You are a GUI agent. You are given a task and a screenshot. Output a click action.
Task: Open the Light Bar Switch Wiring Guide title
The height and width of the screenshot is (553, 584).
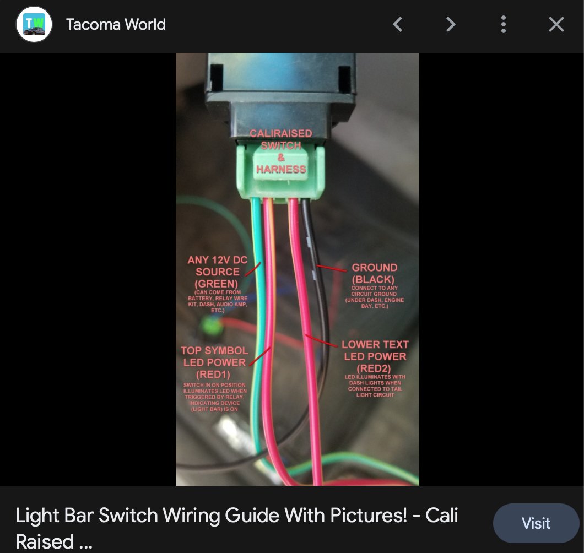[237, 528]
